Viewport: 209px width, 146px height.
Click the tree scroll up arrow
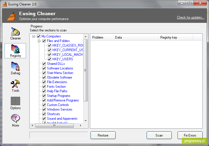pos(86,37)
